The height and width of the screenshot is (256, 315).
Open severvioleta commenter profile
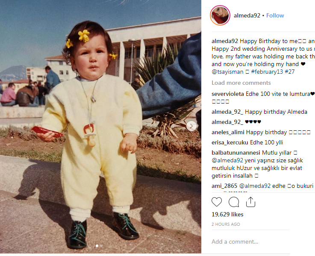[x=228, y=94]
